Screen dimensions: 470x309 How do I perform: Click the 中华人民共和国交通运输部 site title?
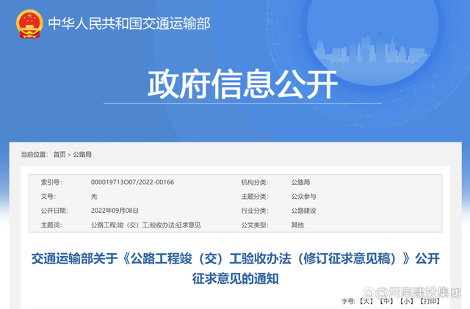129,23
